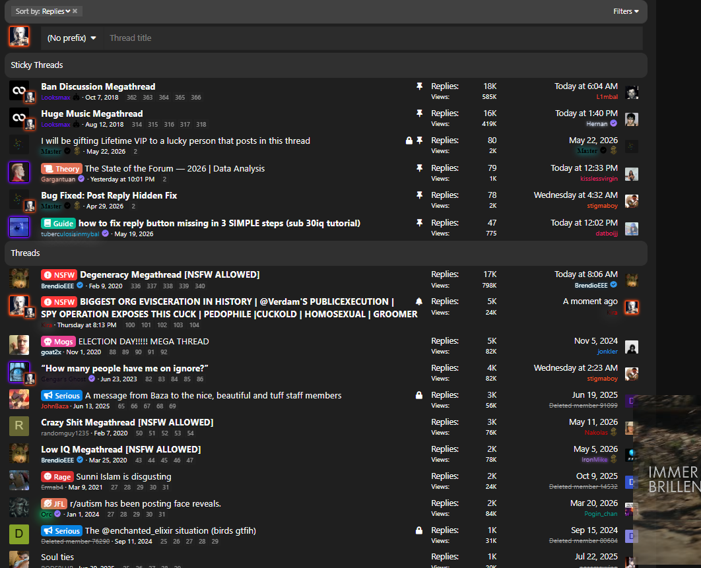Screen dimensions: 701x568
Task: Click the Mogs prefix tag
Action: point(58,342)
